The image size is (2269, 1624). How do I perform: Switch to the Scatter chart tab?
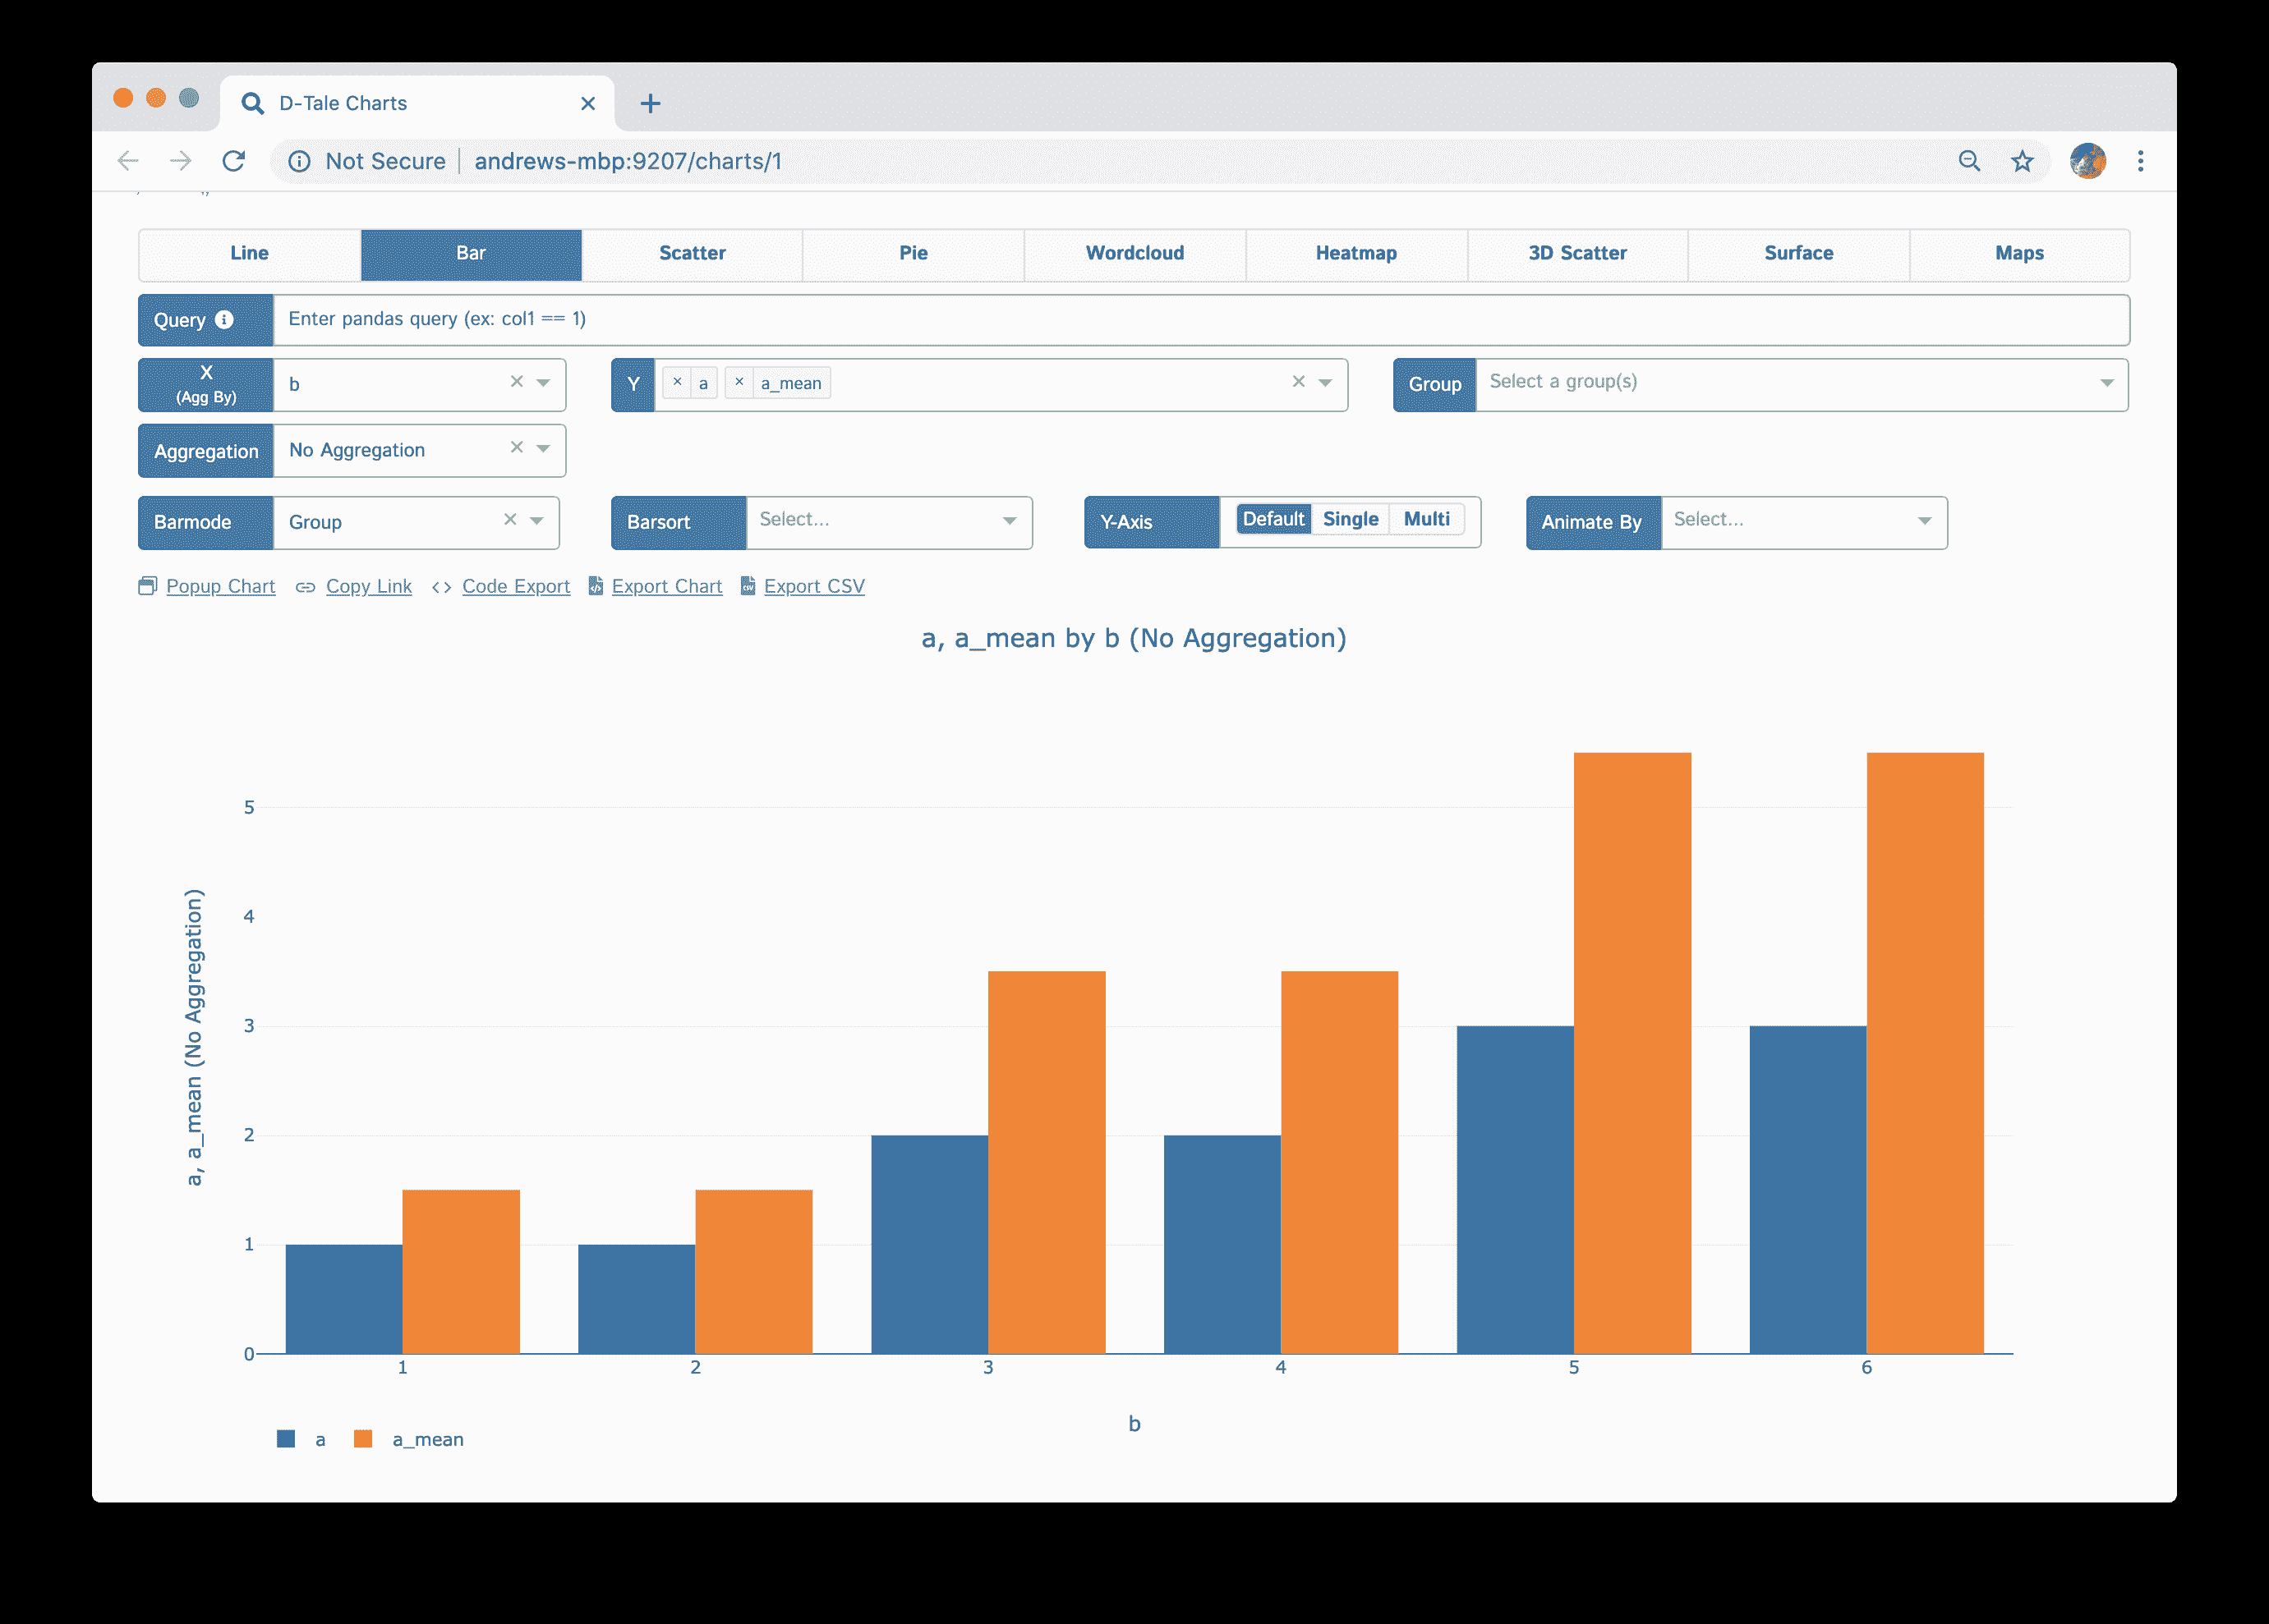pos(692,254)
